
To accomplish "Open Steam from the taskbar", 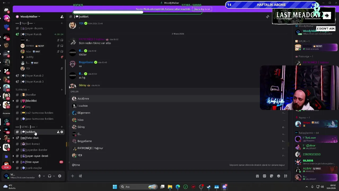I will [209, 187].
